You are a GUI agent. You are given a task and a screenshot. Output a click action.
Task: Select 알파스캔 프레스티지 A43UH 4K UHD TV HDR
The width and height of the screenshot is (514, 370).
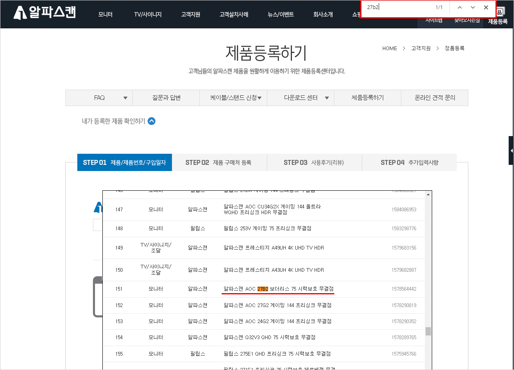point(274,270)
